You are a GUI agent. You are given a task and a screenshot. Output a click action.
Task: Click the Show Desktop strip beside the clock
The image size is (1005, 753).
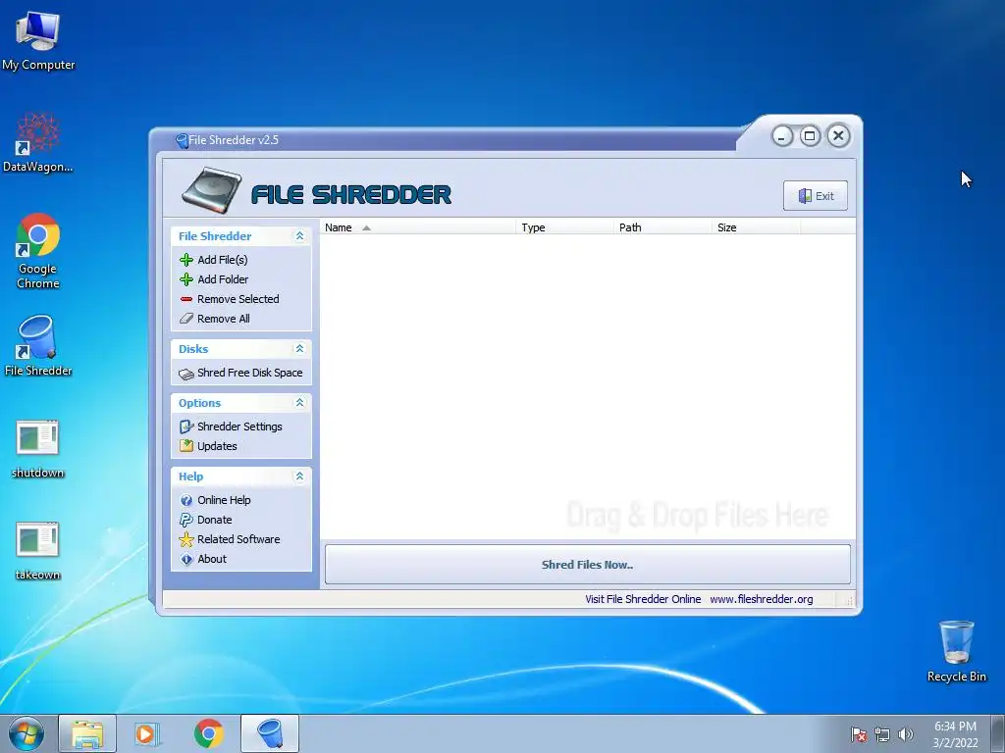(x=998, y=733)
